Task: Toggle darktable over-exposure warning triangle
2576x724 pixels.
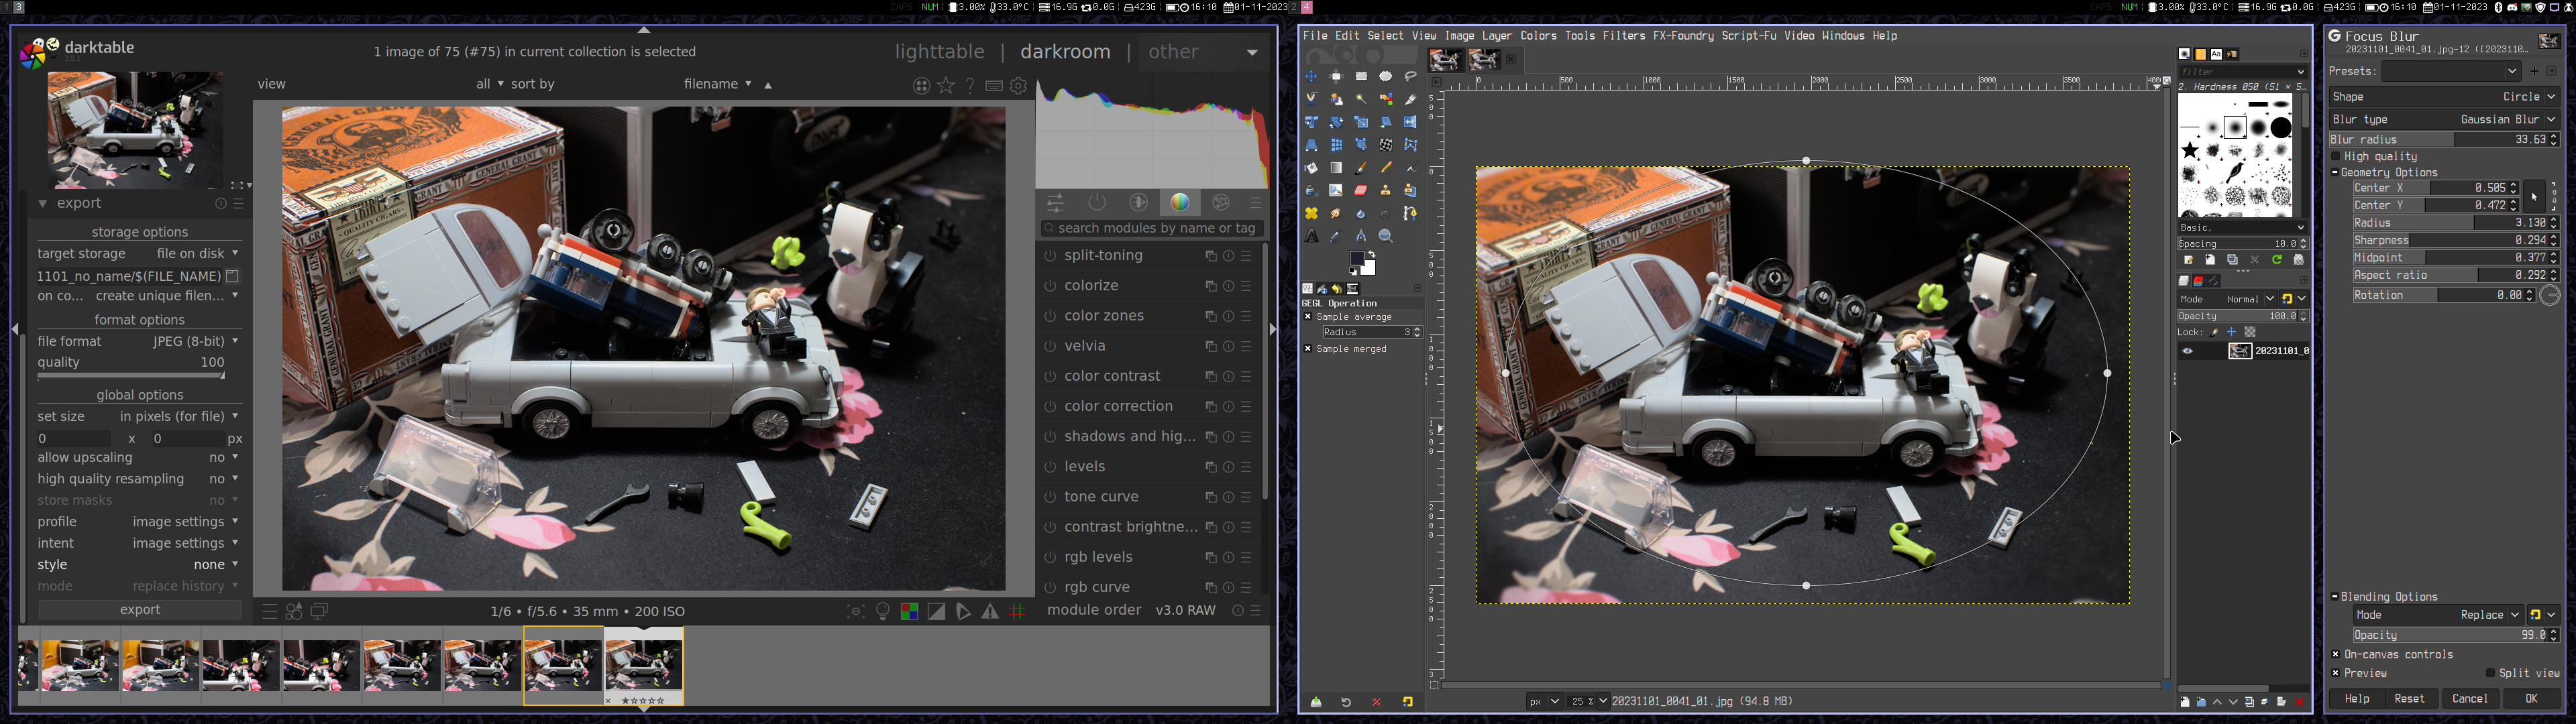Action: click(990, 612)
